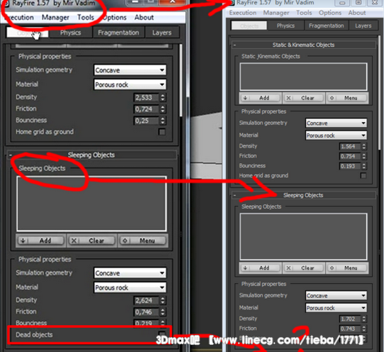This screenshot has width=384, height=352.
Task: Click spinner arrows beside Density 1.702, right window
Action: point(364,319)
